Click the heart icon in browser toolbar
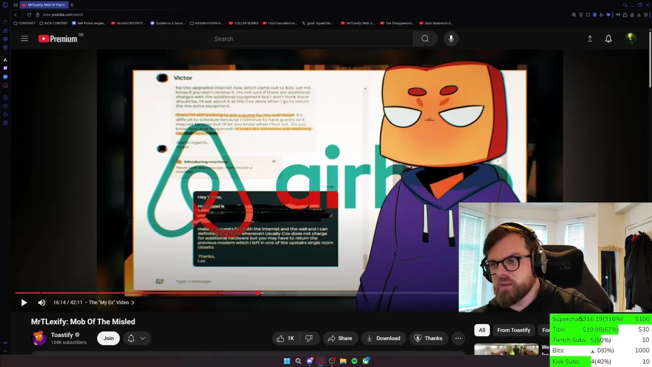Image resolution: width=652 pixels, height=367 pixels. coord(608,15)
